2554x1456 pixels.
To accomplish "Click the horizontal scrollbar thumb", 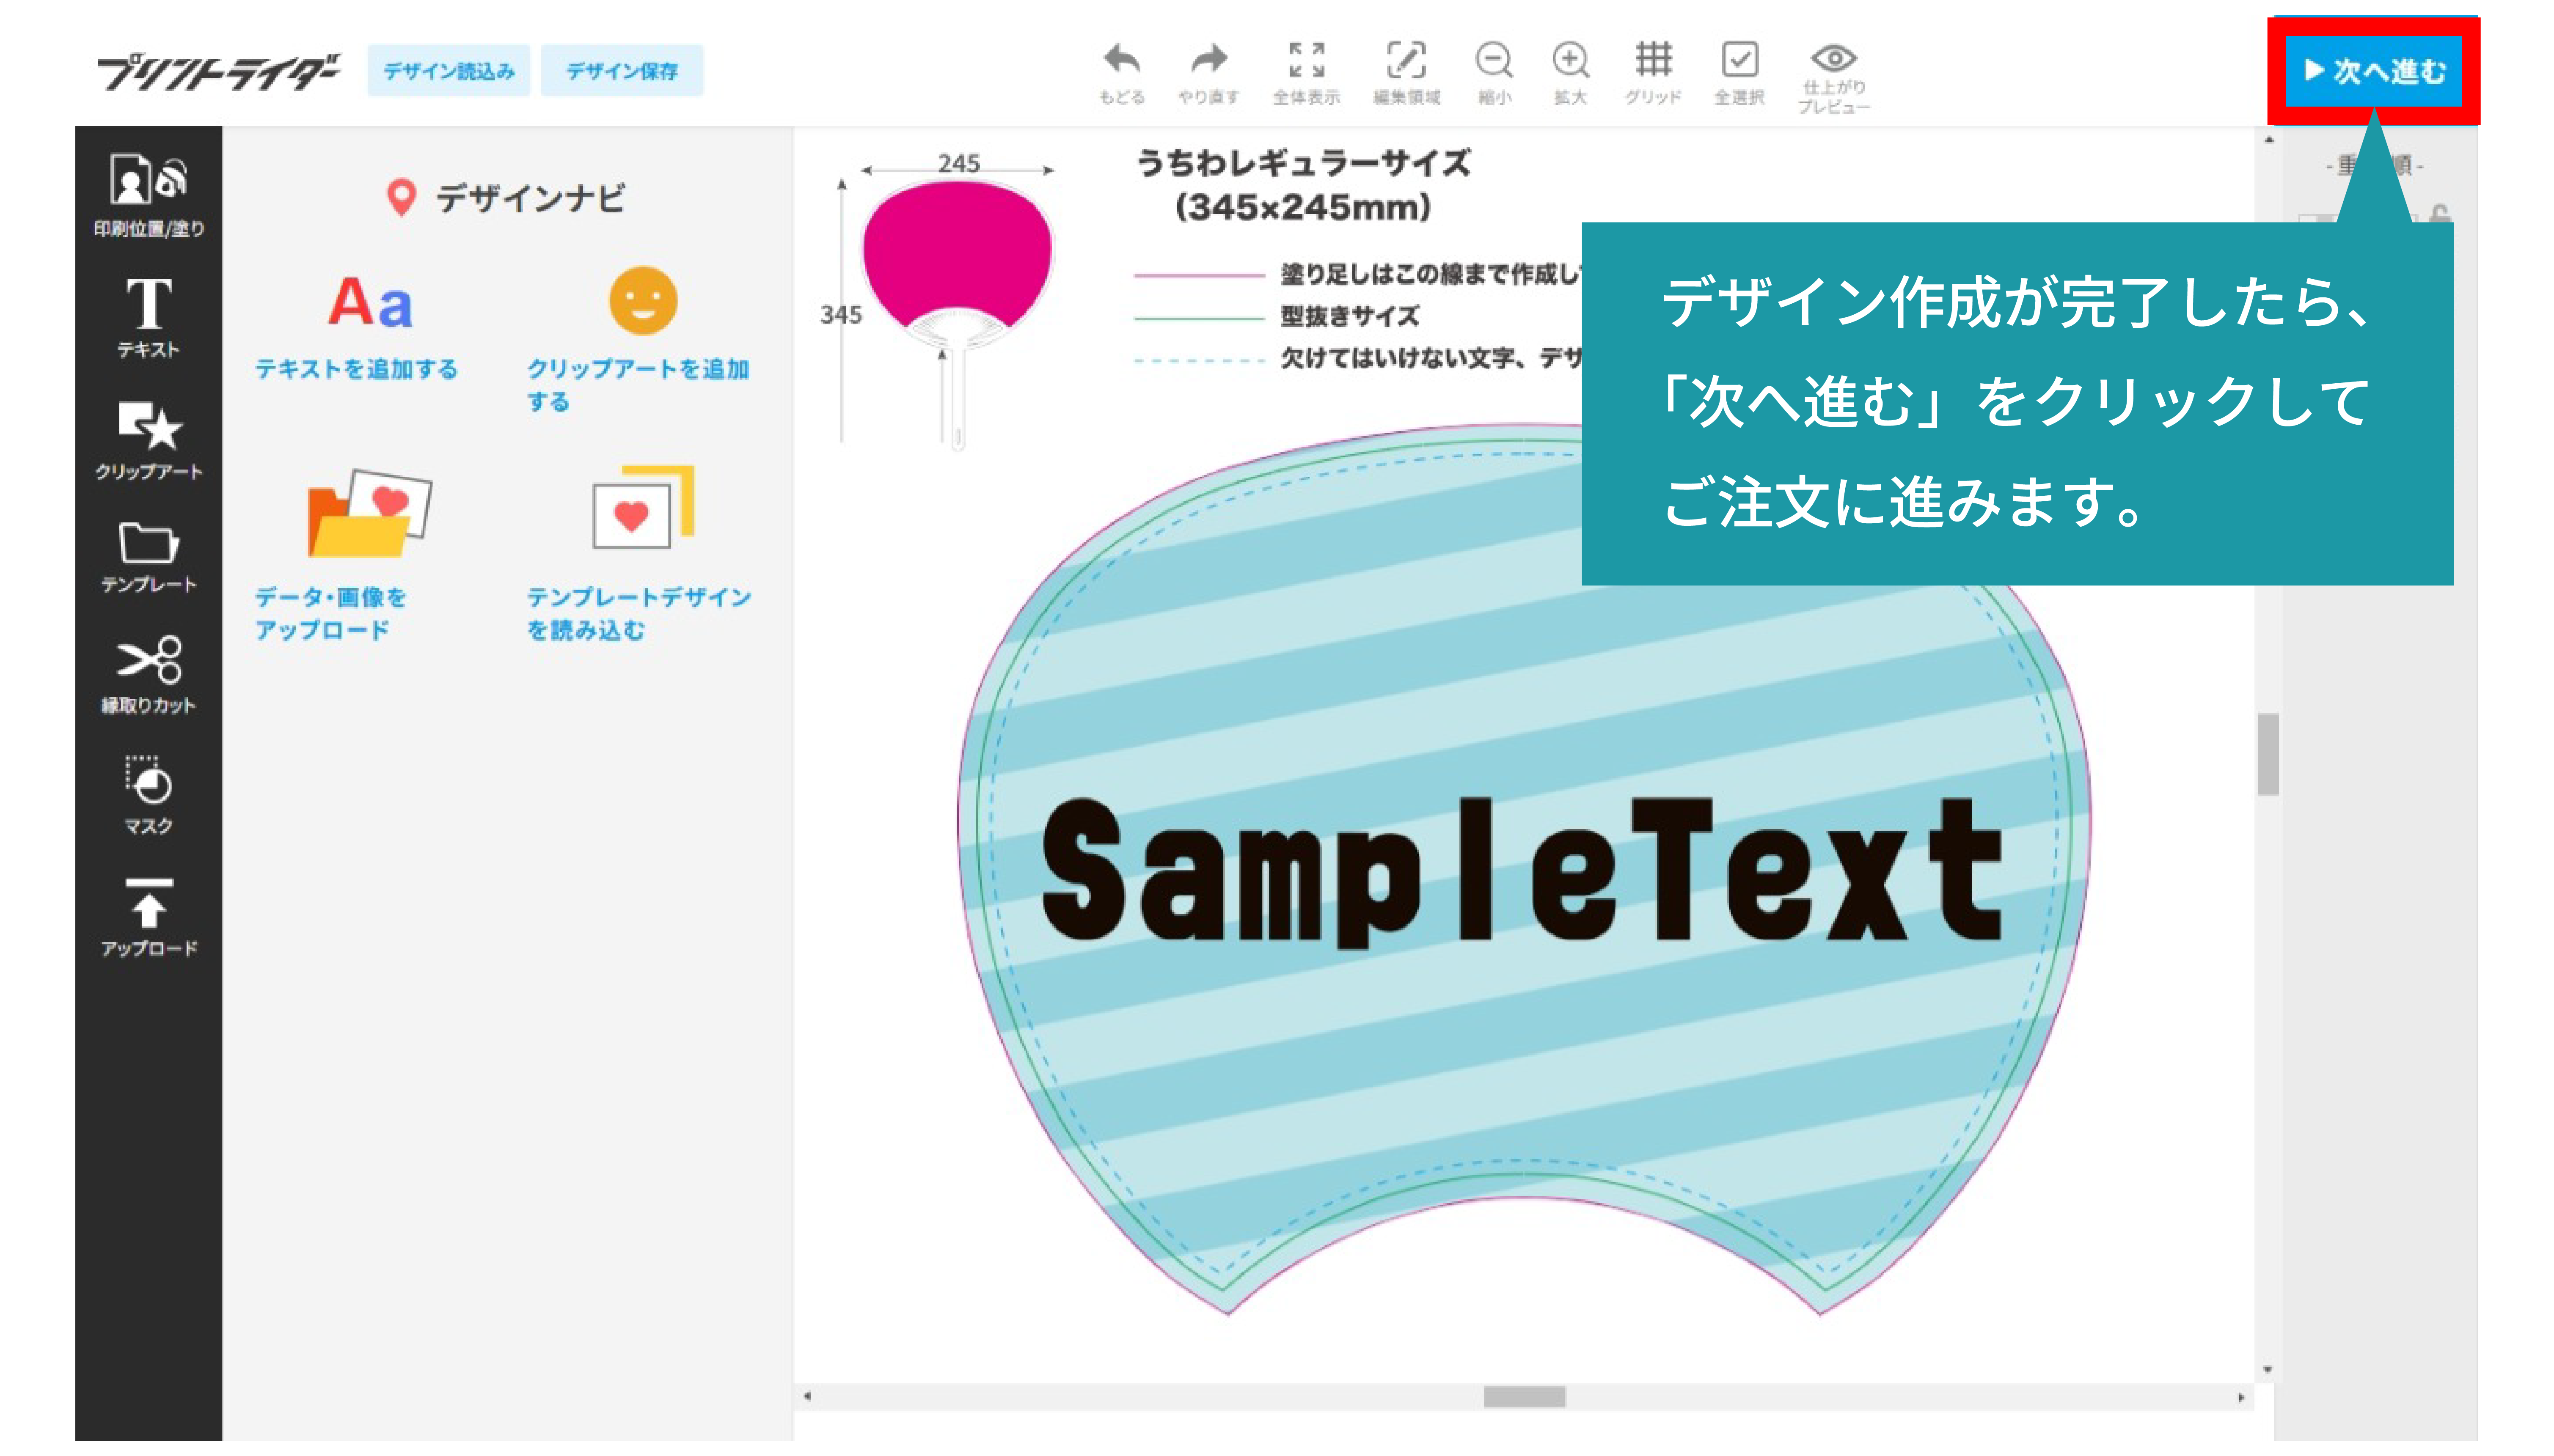I will pos(1524,1397).
